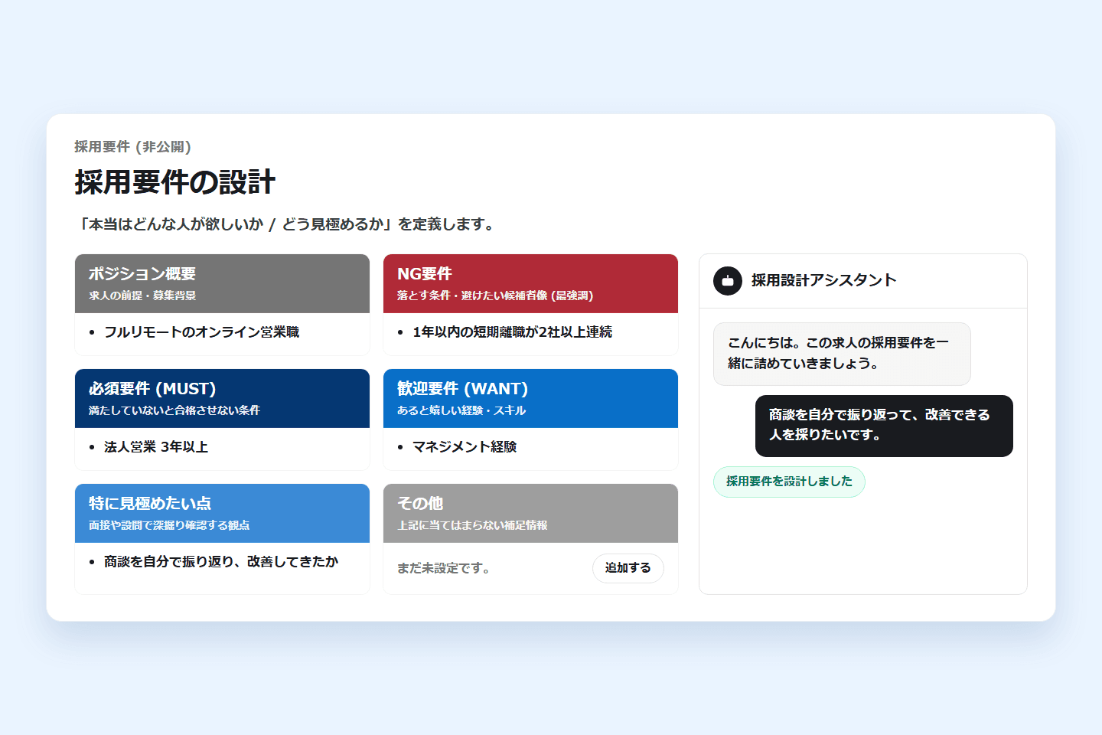Click the 追加する button in その他 card
Screen dimensions: 1102x735
tap(628, 568)
